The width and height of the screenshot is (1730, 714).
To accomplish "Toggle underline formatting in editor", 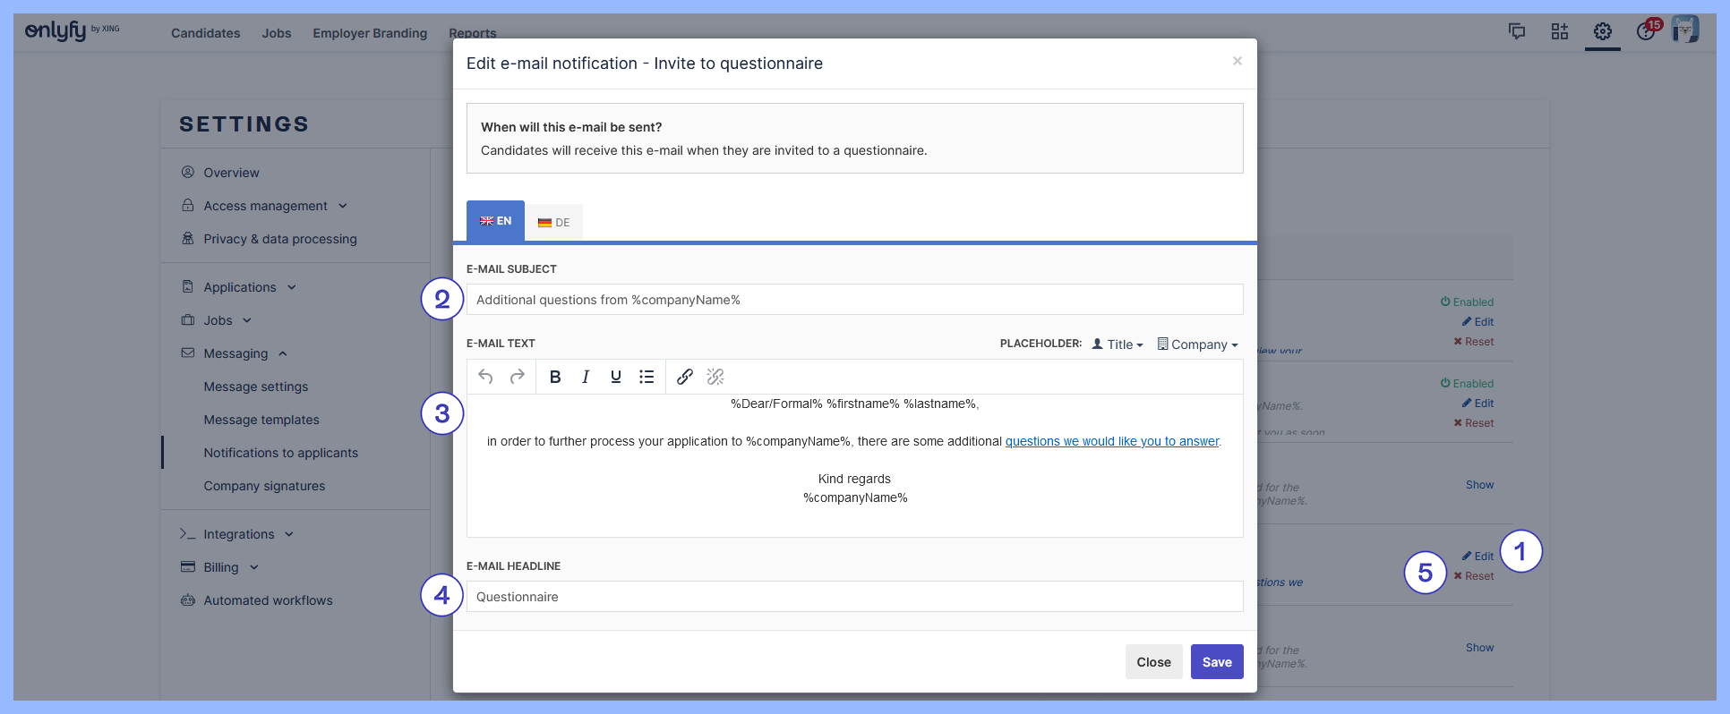I will coord(616,377).
